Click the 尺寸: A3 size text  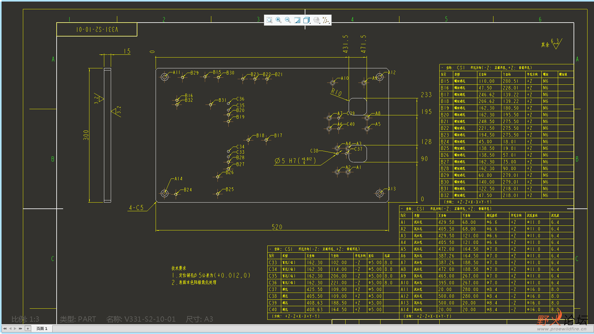point(199,319)
